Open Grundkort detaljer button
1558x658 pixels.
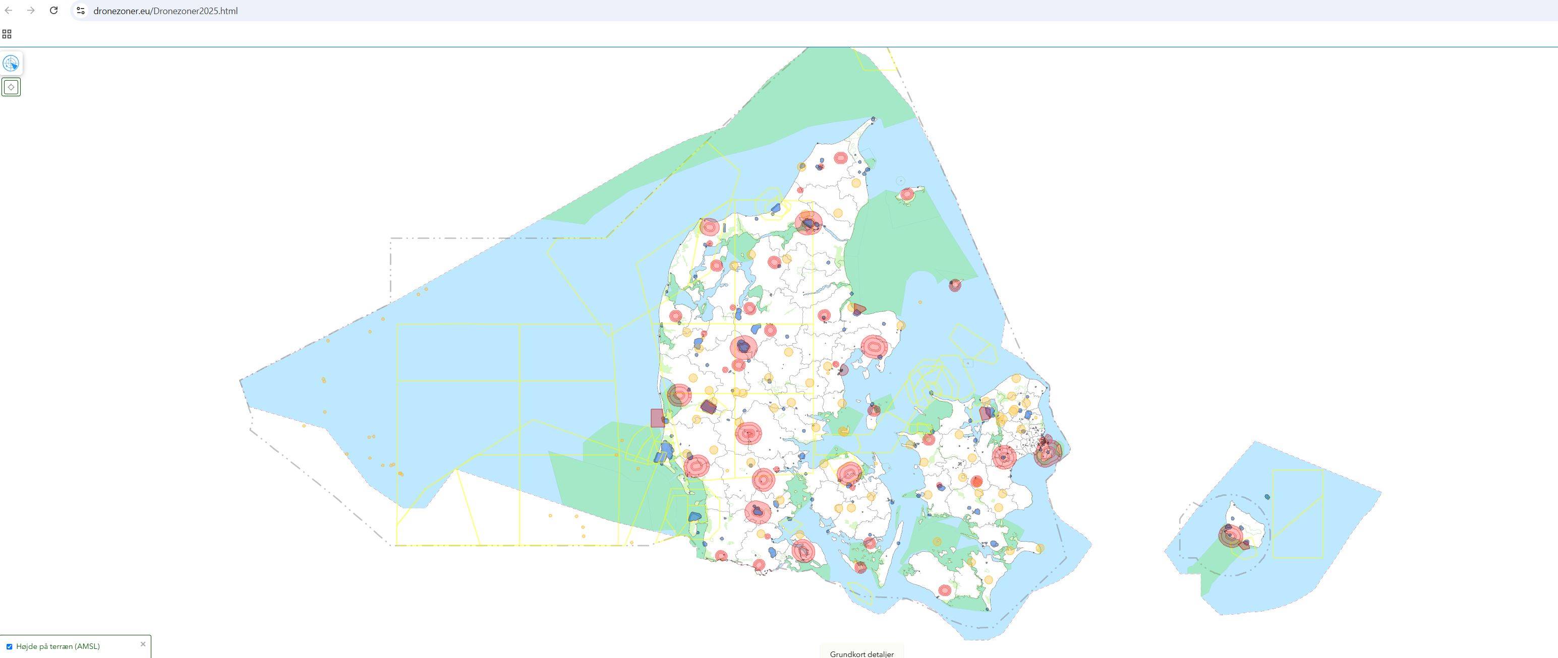pyautogui.click(x=861, y=654)
